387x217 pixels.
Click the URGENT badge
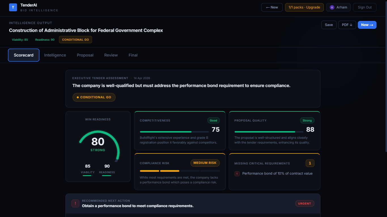click(305, 203)
